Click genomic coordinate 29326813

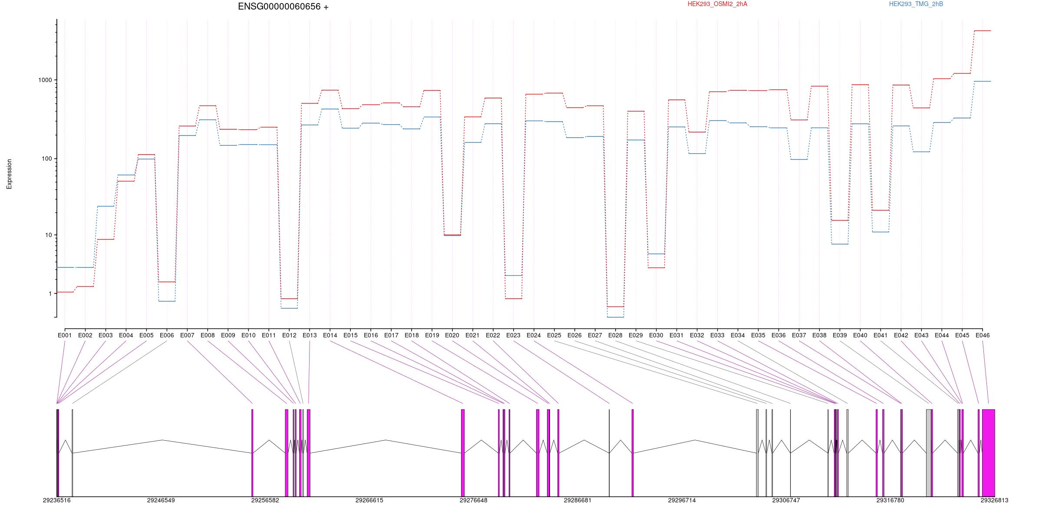point(995,500)
